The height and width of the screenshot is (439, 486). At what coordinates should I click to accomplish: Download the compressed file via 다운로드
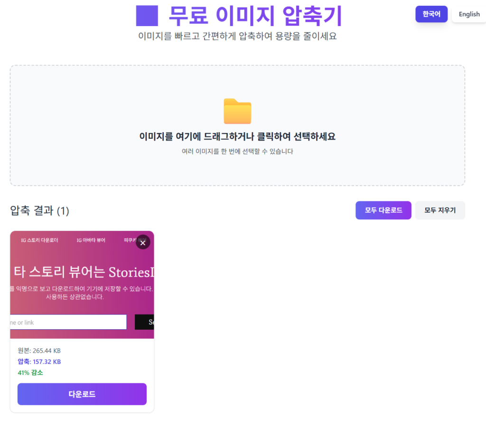pos(82,394)
